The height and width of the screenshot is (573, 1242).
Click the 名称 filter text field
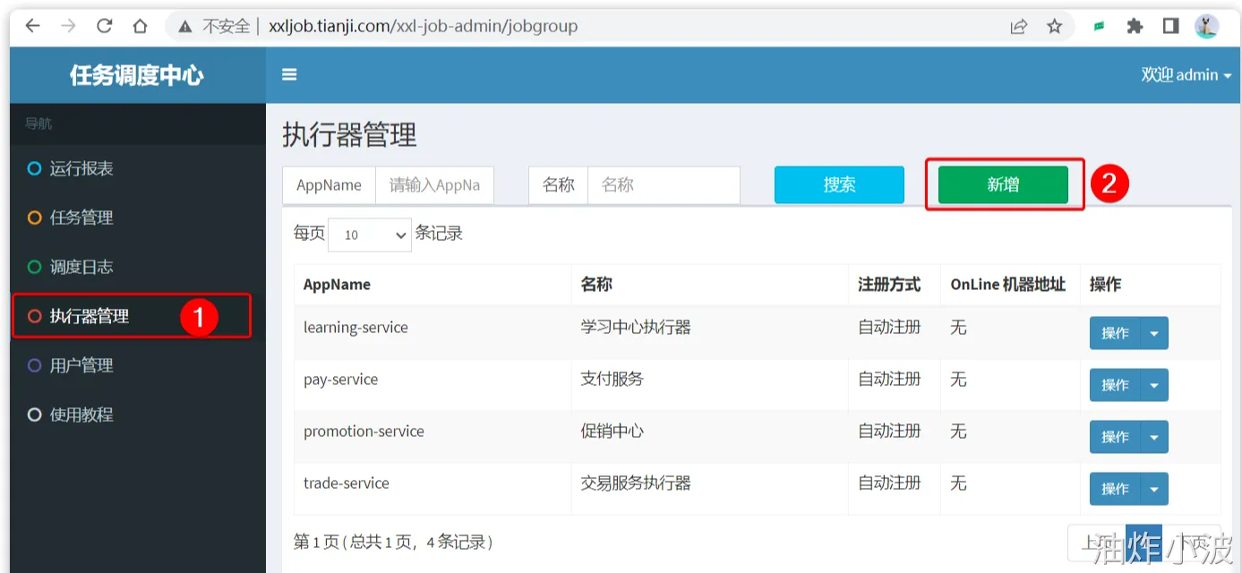coord(664,185)
